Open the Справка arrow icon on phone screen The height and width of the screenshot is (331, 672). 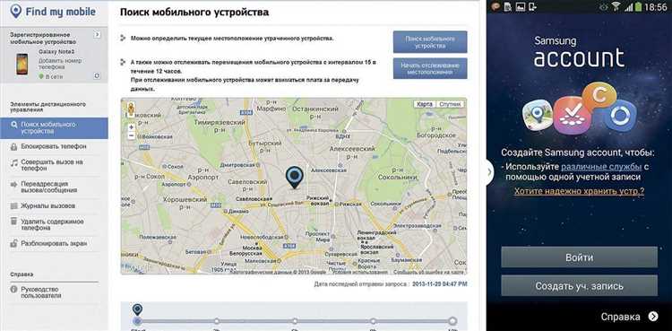pyautogui.click(x=652, y=317)
